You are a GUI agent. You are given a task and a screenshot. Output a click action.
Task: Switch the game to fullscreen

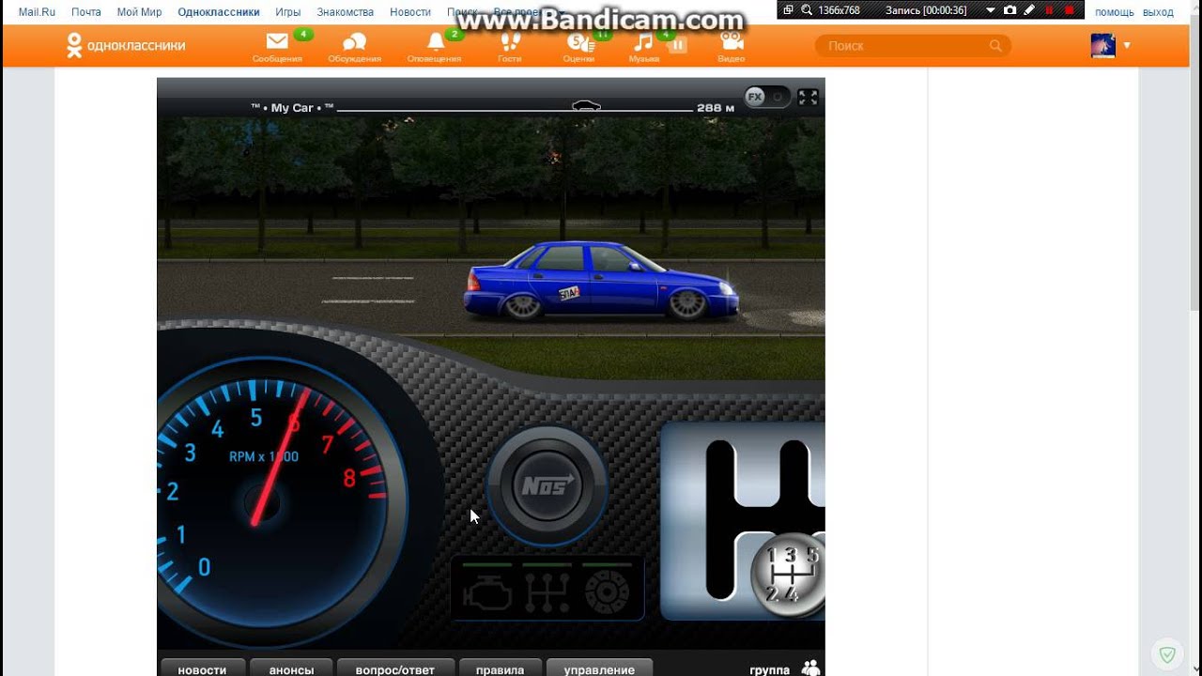808,97
